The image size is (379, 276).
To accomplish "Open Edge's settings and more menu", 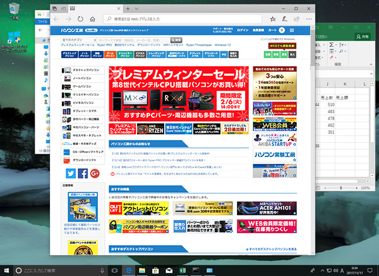I will (309, 19).
